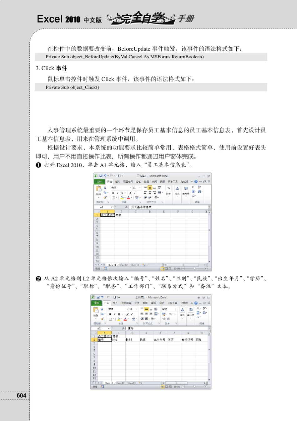Click AutoSum sigma icon in lower Excel

[x=198, y=308]
